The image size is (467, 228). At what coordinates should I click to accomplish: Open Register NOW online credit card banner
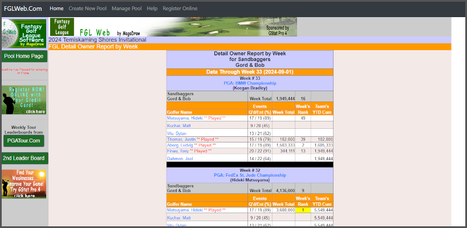[24, 100]
